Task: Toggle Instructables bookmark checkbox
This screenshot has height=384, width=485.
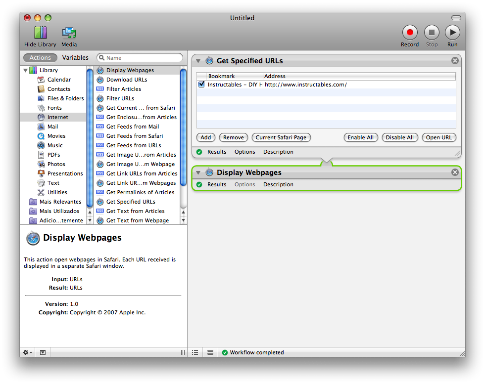Action: 202,85
